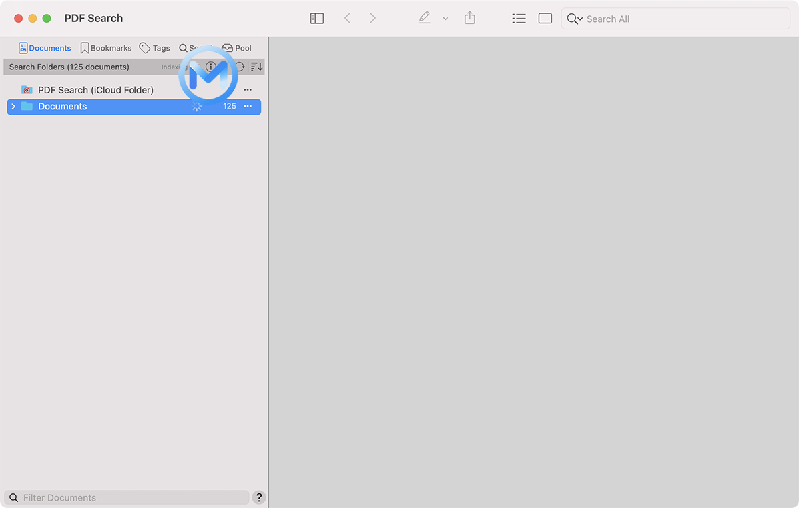Click Search Folders (125 documents) header
799x508 pixels.
pos(69,67)
